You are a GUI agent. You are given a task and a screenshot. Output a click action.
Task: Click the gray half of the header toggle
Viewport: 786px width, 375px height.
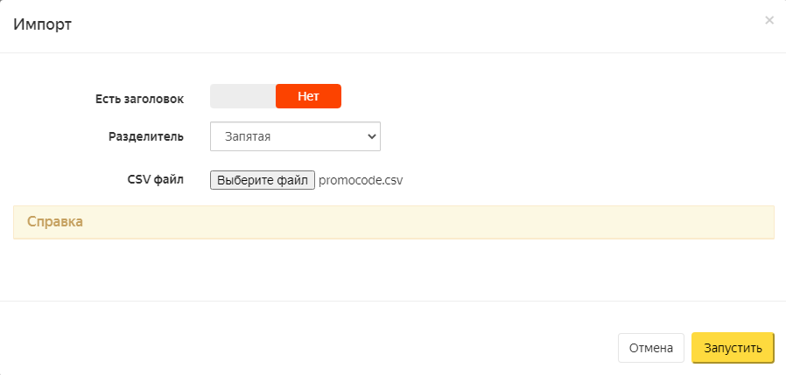coord(242,96)
